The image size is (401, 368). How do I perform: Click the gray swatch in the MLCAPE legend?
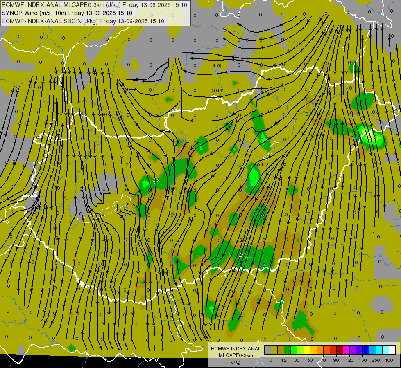click(x=268, y=350)
